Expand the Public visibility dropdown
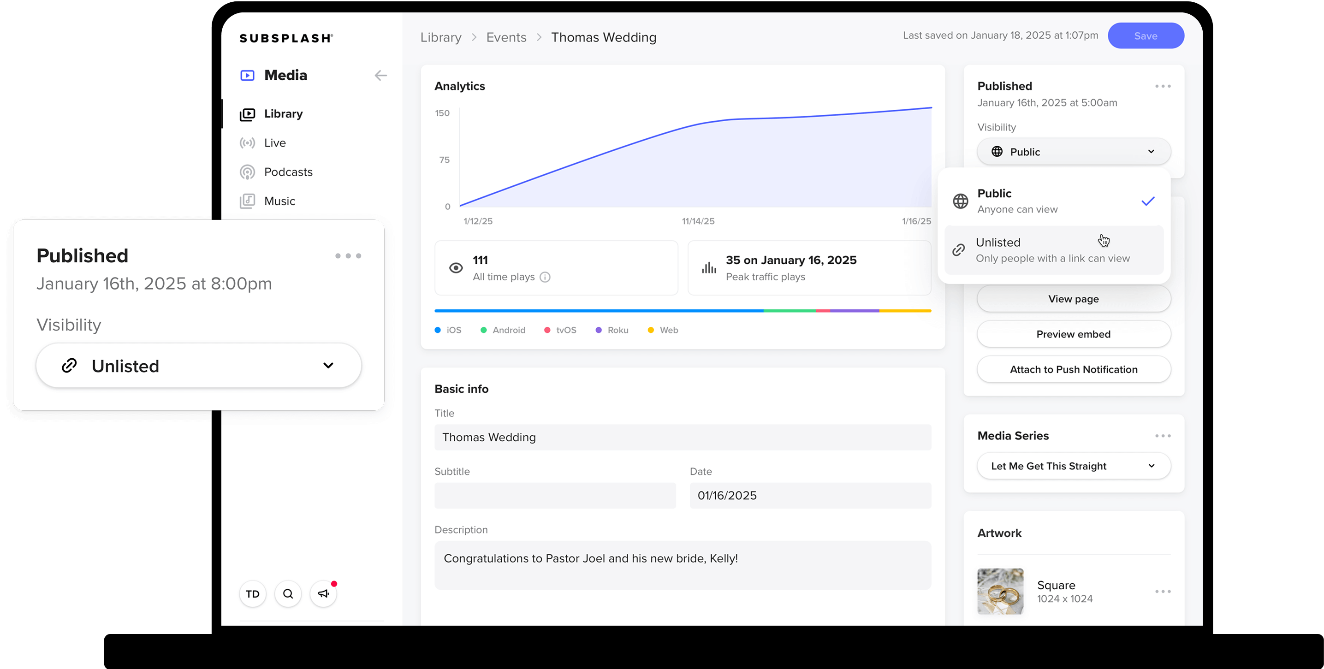1324x669 pixels. coord(1074,152)
